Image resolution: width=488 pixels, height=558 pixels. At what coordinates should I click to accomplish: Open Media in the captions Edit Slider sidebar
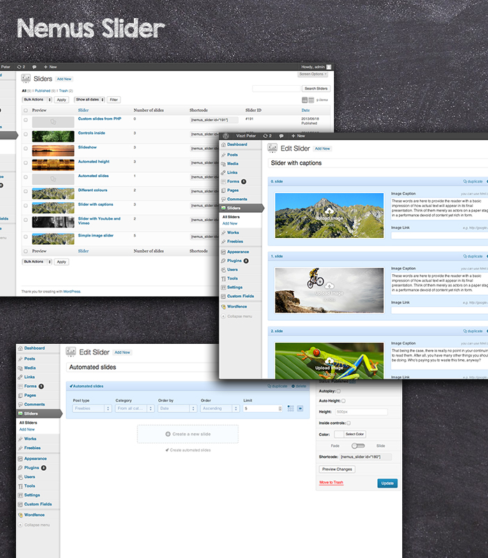(233, 164)
